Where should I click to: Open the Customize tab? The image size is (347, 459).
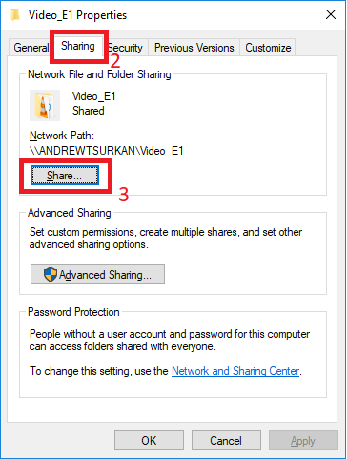268,48
